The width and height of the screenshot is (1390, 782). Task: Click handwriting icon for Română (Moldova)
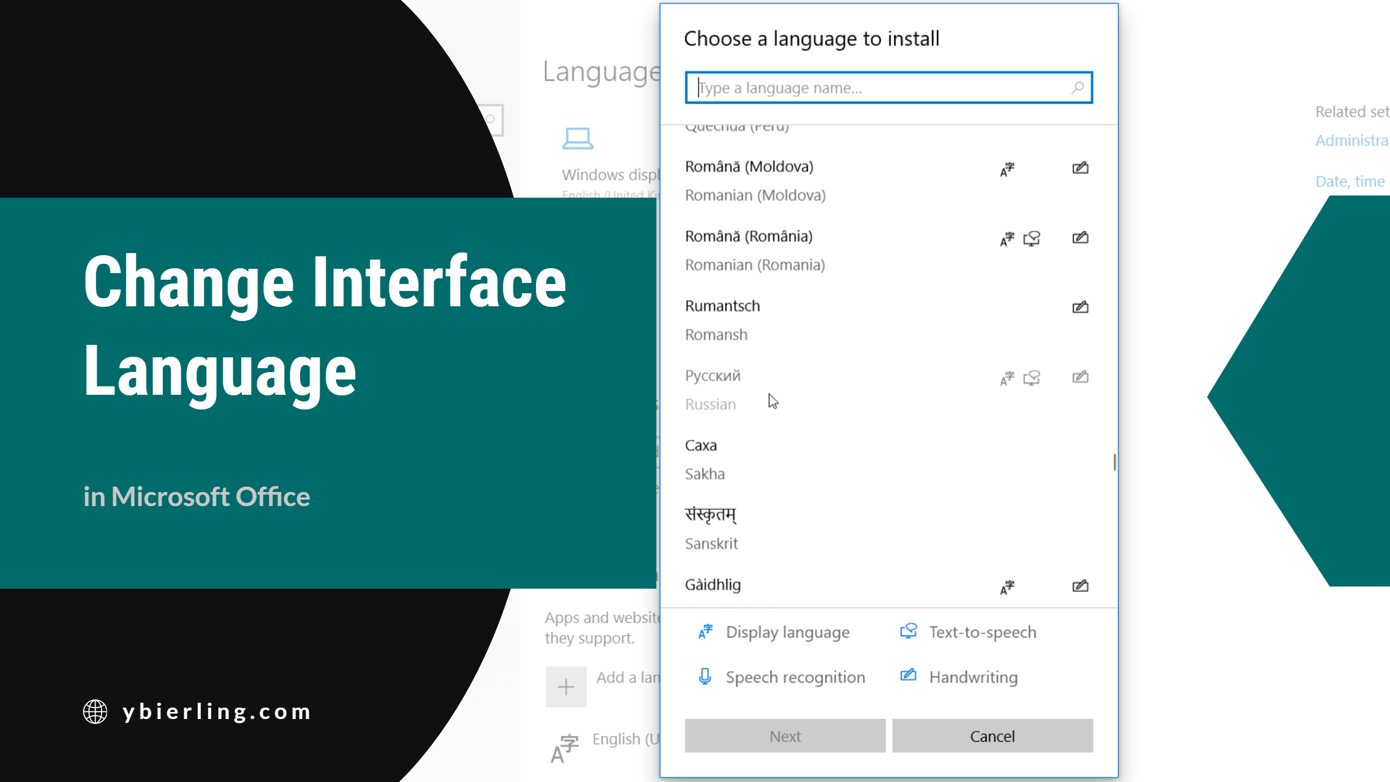point(1080,168)
